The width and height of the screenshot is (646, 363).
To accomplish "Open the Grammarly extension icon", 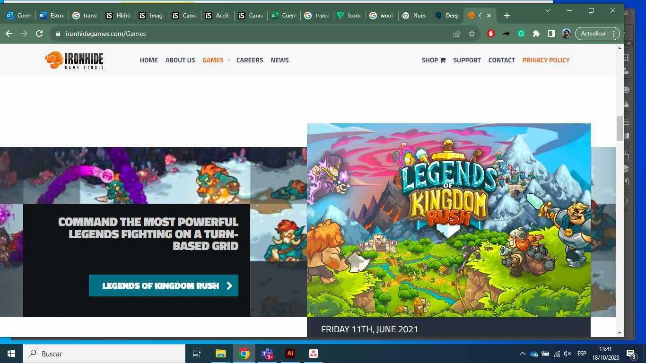I will coord(521,34).
